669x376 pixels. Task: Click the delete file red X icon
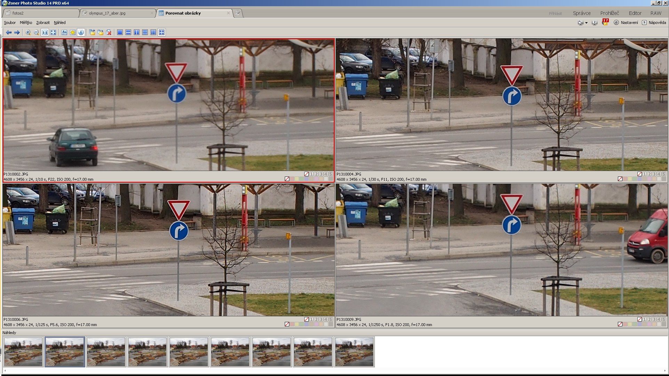109,32
